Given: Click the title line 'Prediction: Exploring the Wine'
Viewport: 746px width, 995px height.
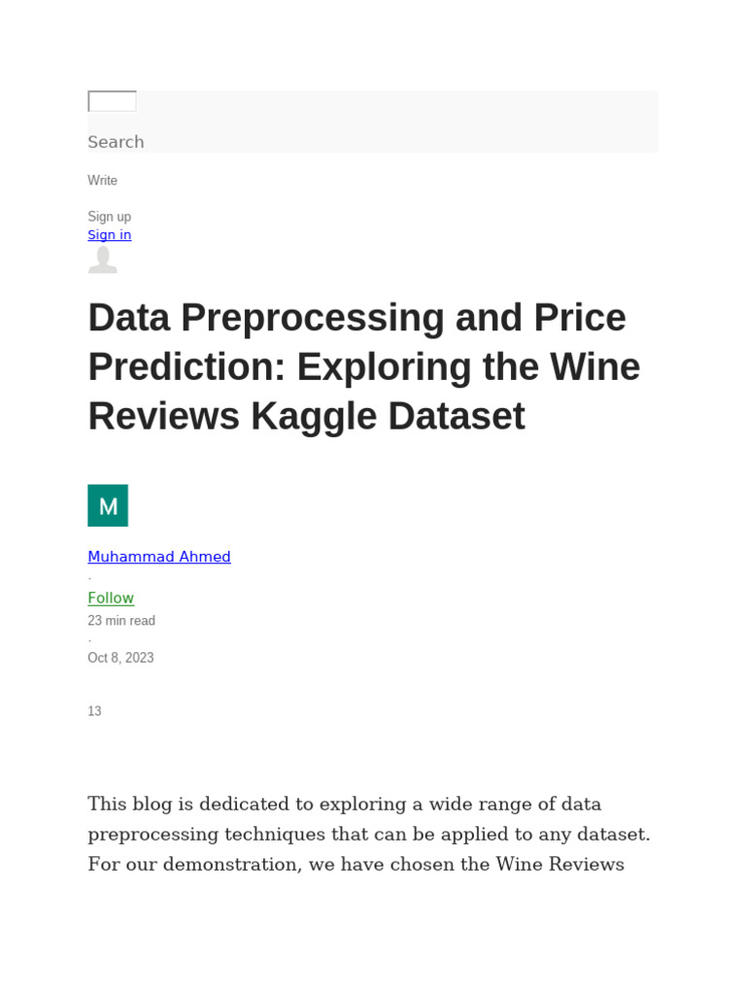Looking at the screenshot, I should point(363,367).
